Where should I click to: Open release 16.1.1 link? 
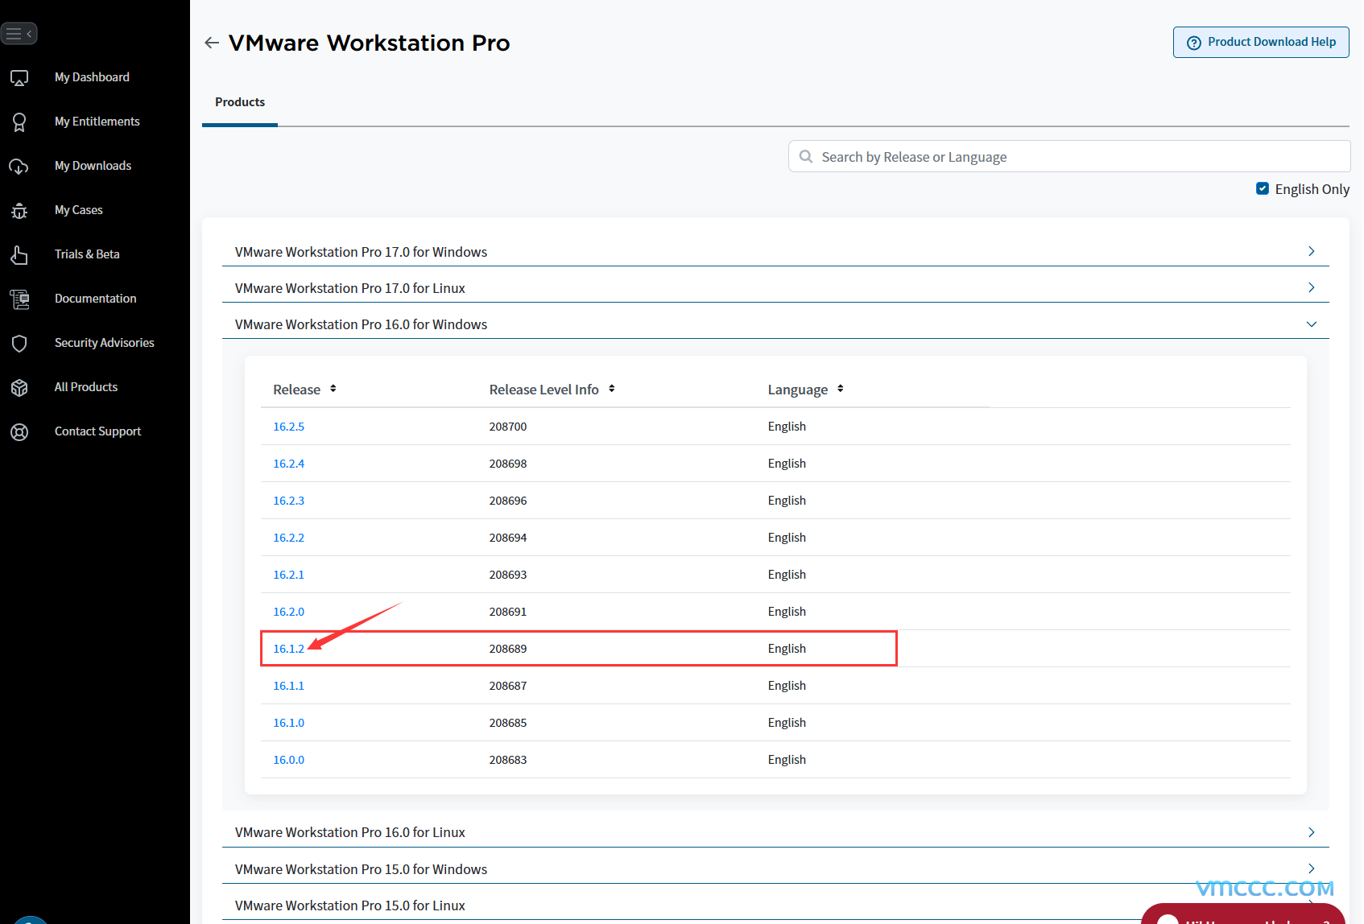pos(288,686)
